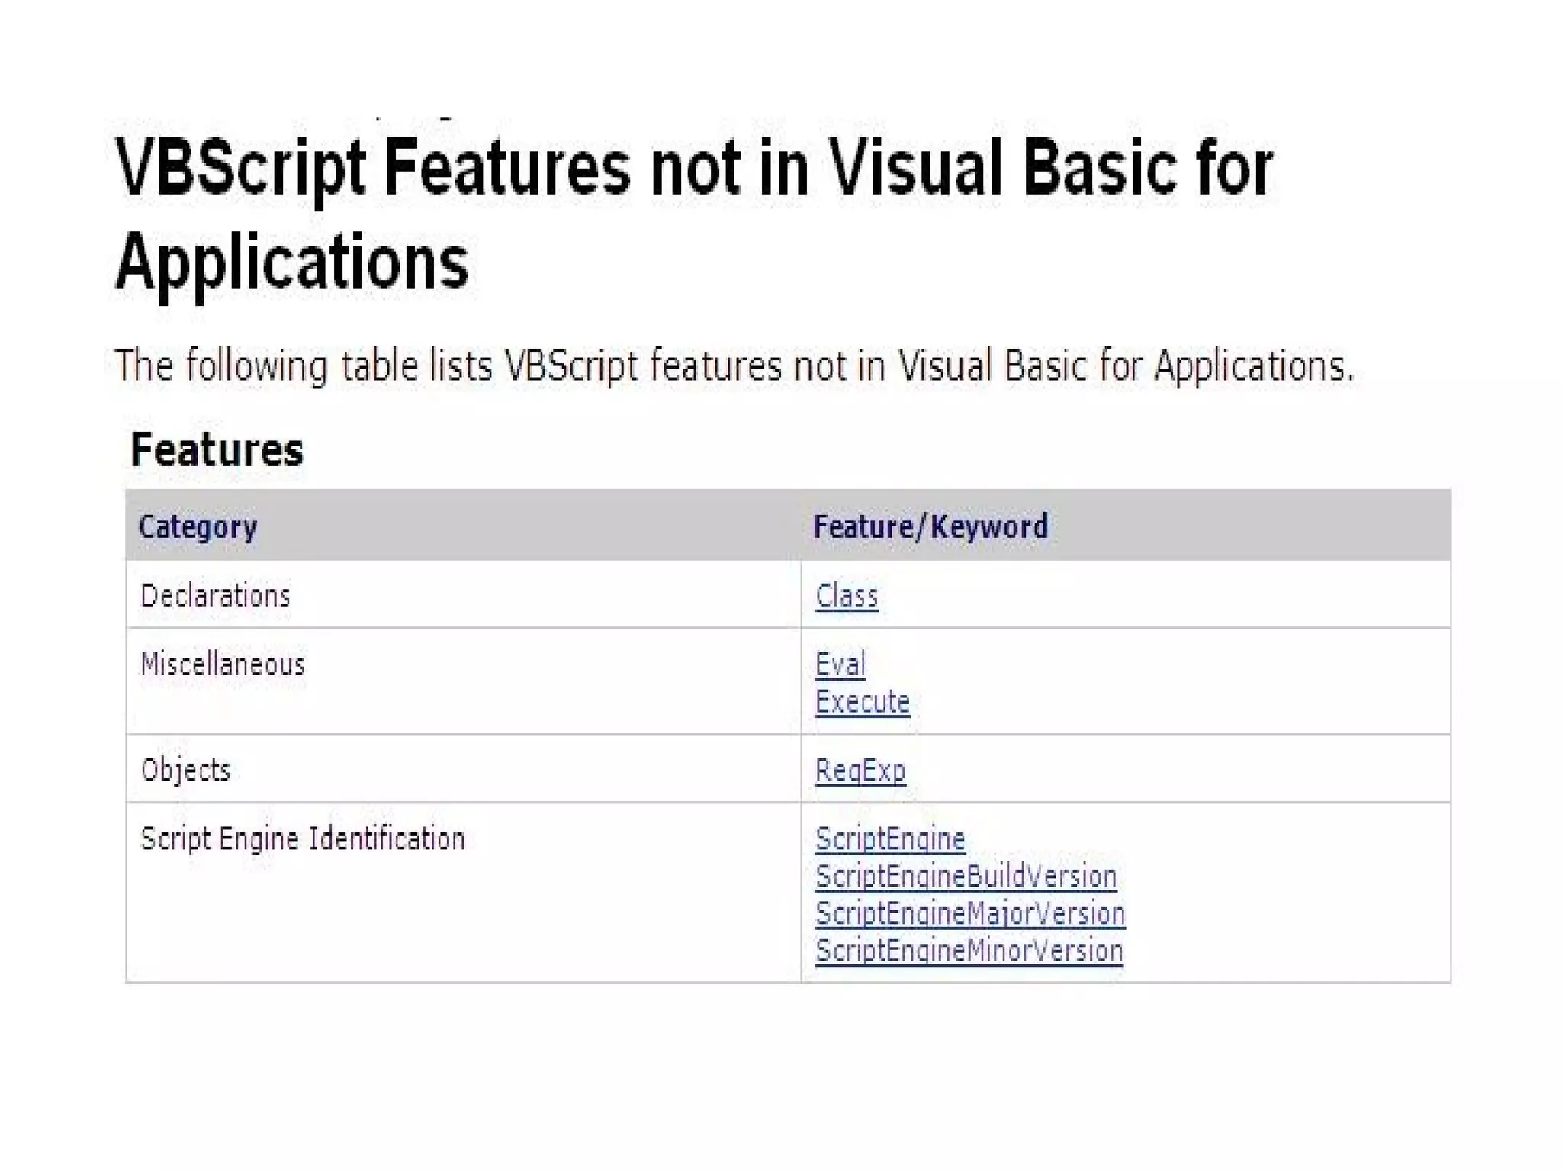Follow the RegExp object link
Viewport: 1562px width, 1172px height.
pyautogui.click(x=860, y=770)
